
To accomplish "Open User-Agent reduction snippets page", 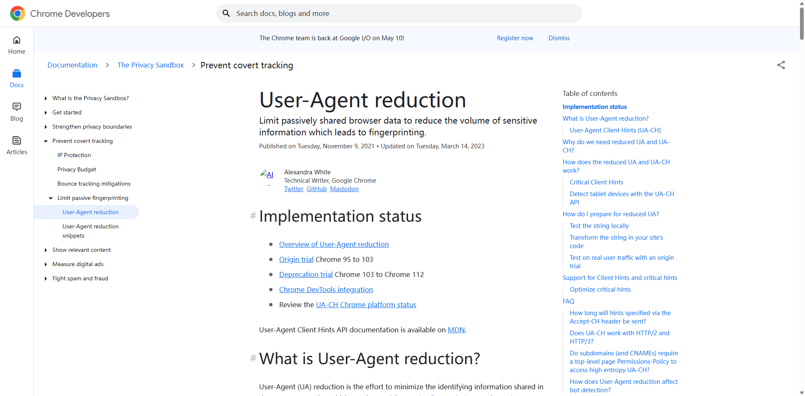I will click(90, 230).
